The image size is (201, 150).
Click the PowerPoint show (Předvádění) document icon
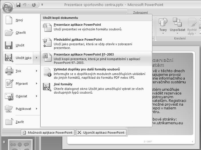(x=47, y=42)
